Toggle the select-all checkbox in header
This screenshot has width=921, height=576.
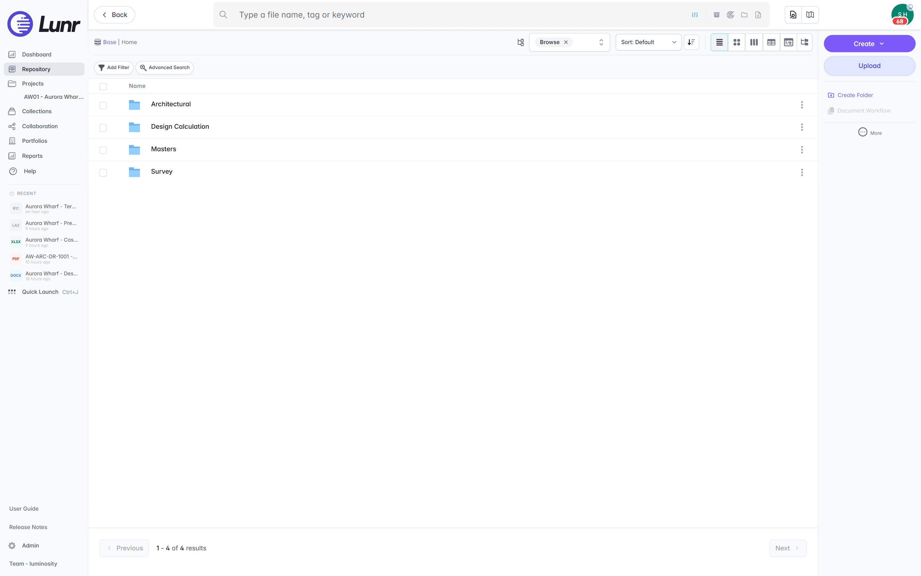[103, 86]
